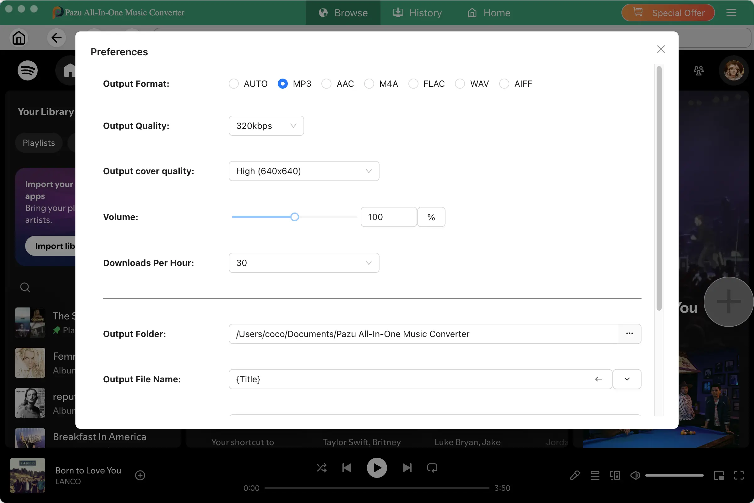Open the Downloads Per Hour dropdown
This screenshot has height=503, width=754.
pyautogui.click(x=303, y=263)
